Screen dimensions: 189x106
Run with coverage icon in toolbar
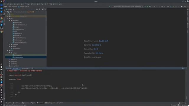150,6
